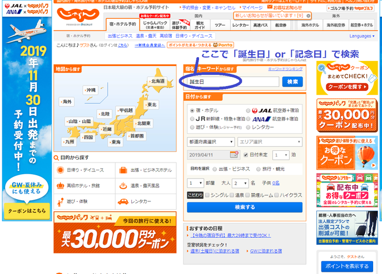
Task: Open the Languages dropdown
Action: 361,36
